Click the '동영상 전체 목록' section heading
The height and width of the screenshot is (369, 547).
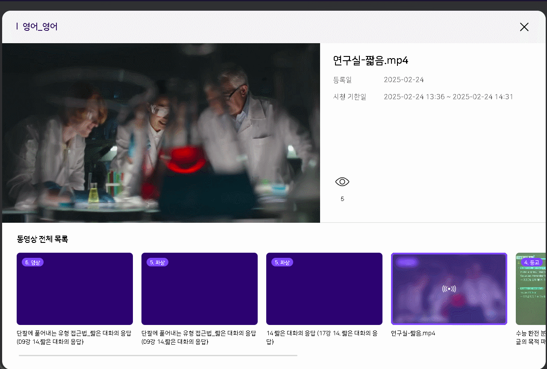[42, 239]
